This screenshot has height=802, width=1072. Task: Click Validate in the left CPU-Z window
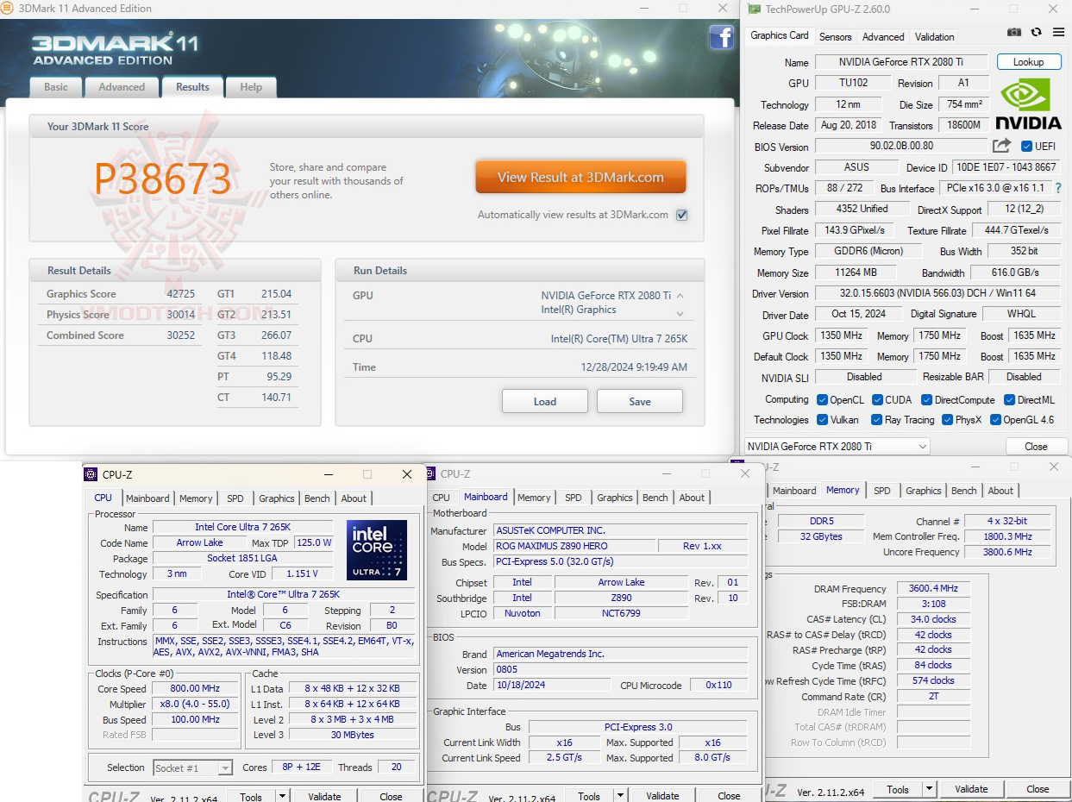324,796
